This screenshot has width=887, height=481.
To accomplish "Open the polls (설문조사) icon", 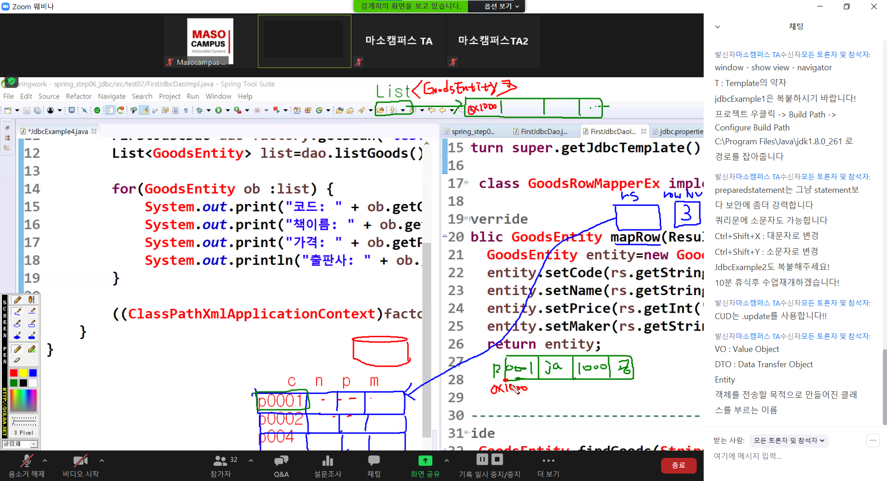I will [x=328, y=461].
